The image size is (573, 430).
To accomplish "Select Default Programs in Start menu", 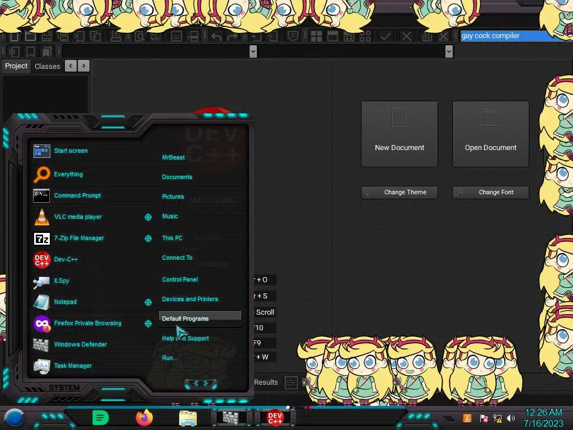I will (200, 319).
